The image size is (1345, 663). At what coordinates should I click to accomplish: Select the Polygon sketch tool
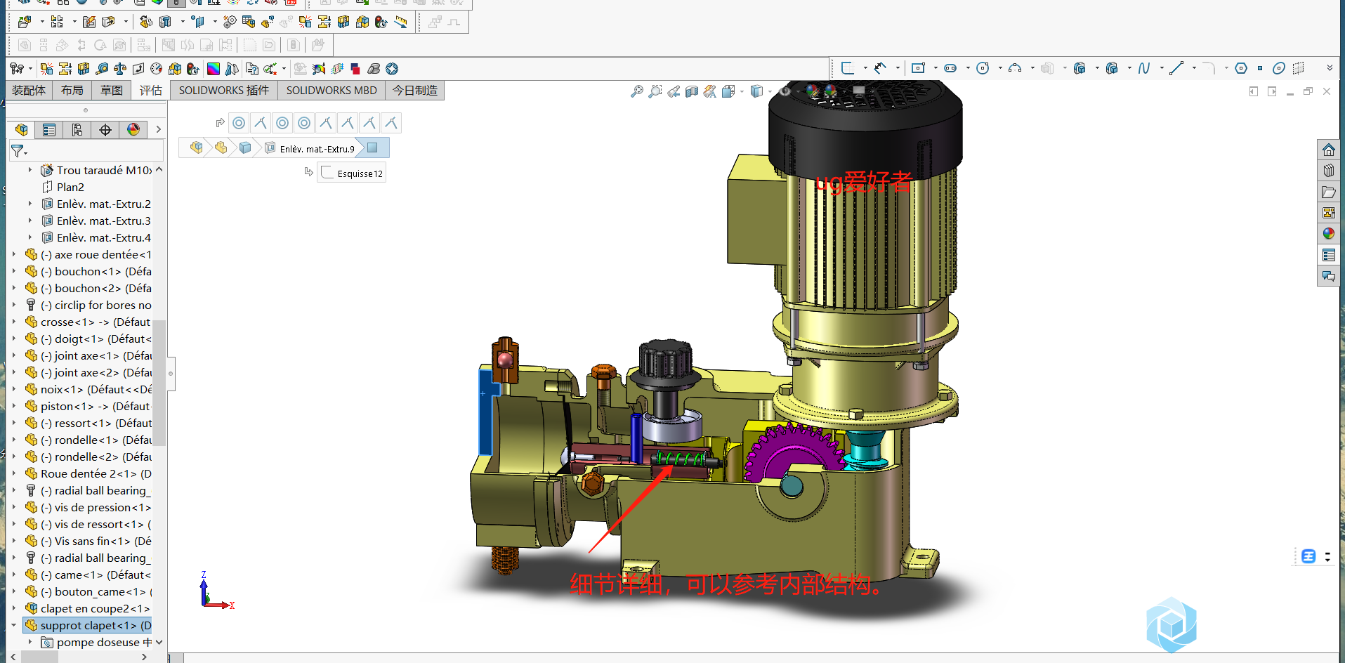(1241, 68)
